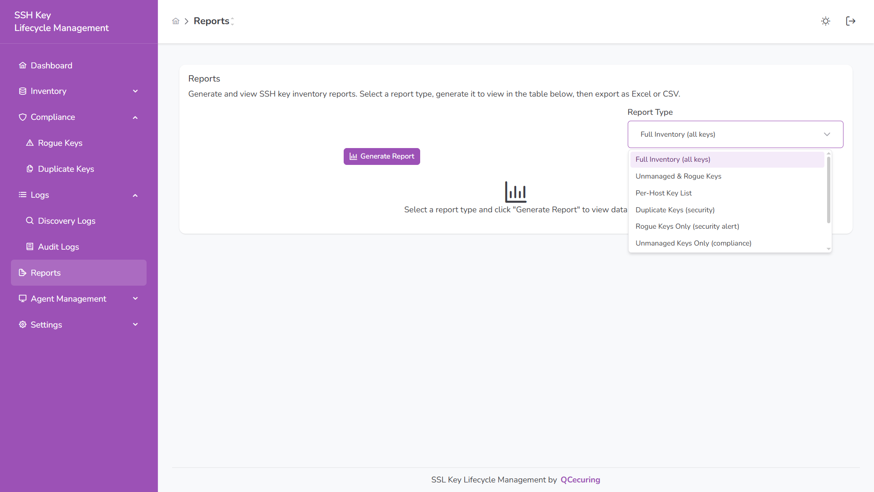
Task: Click the home breadcrumb icon
Action: pos(176,21)
